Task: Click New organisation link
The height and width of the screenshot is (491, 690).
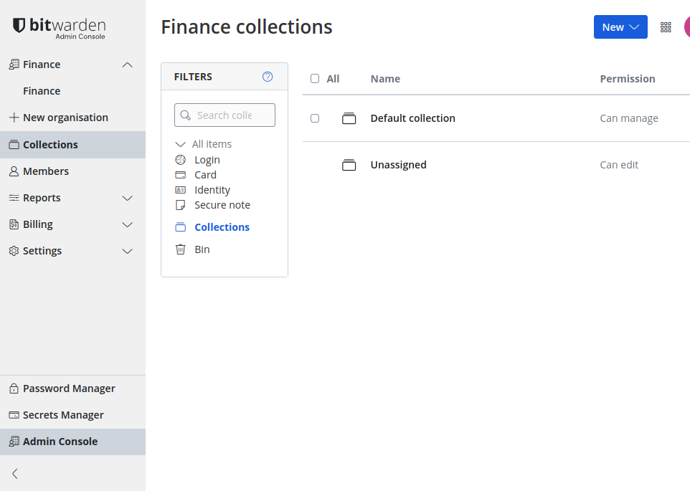Action: point(65,118)
